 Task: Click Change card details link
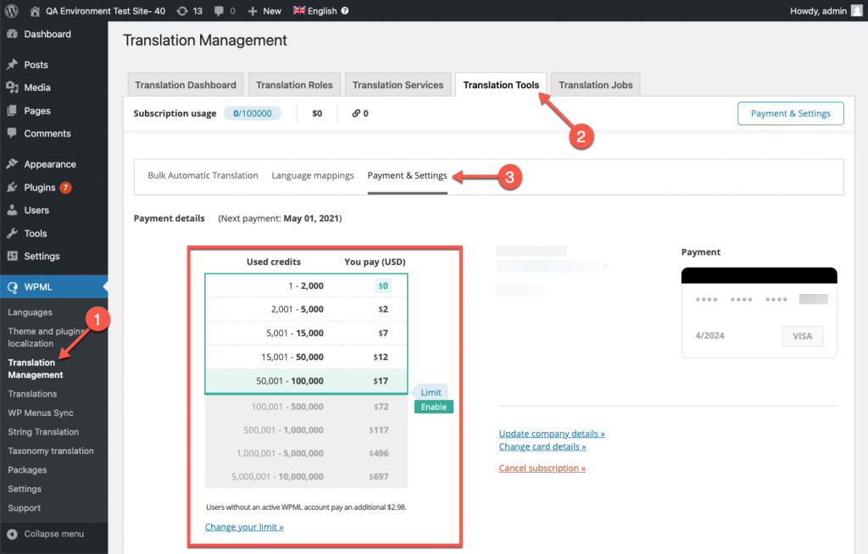click(542, 446)
